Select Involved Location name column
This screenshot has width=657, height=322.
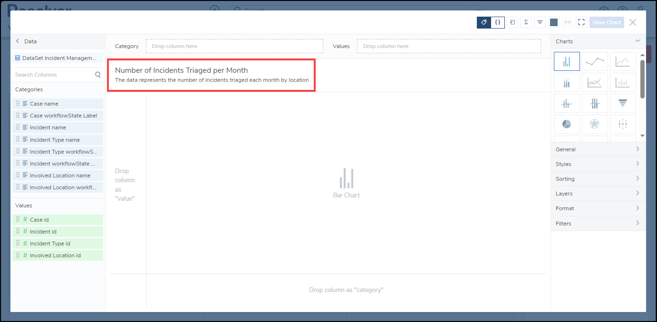(58, 176)
